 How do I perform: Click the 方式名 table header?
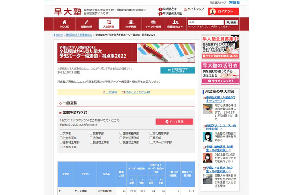tap(106, 174)
